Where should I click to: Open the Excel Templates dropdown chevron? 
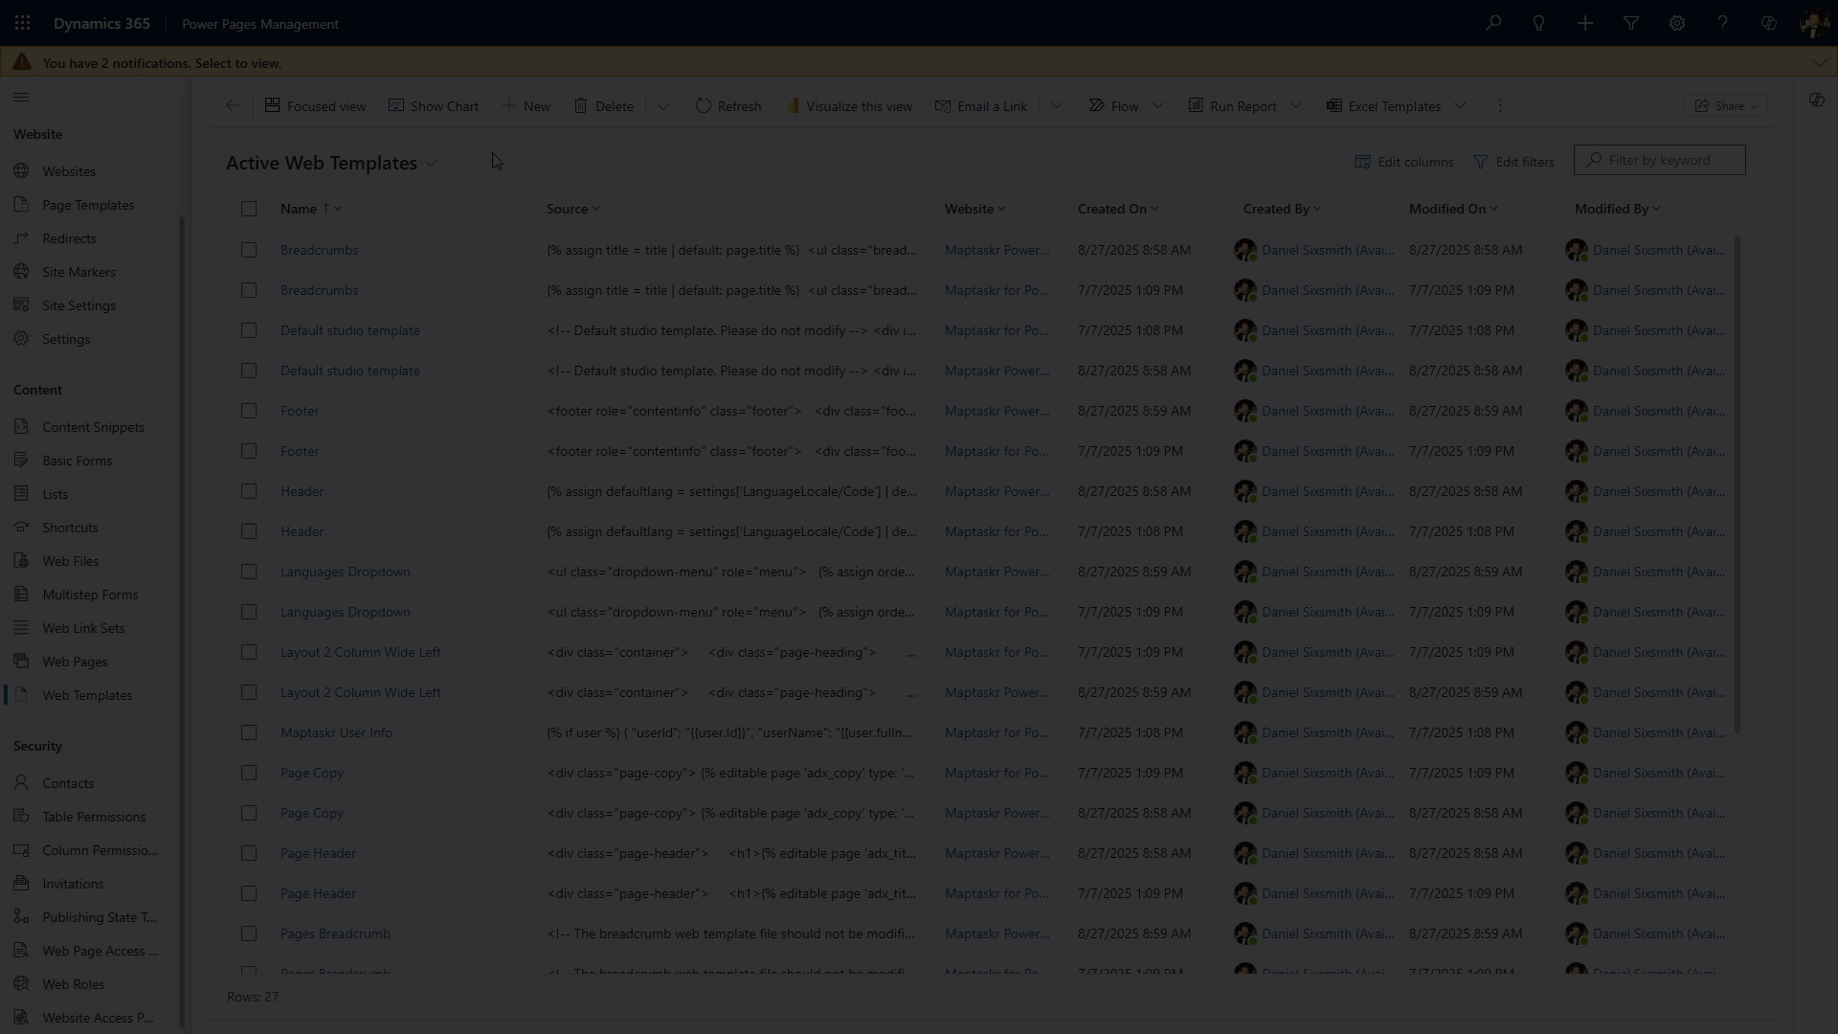1461,105
